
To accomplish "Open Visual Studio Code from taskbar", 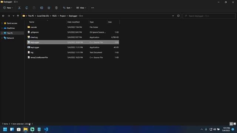I will tap(46, 129).
